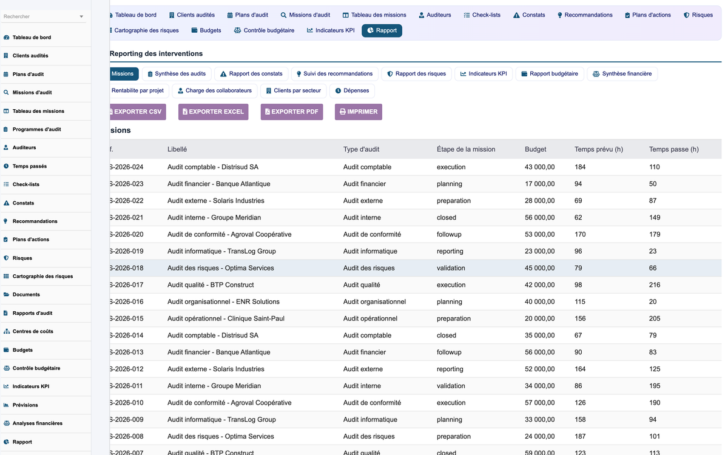Click the top nav Auditeurs person icon
The height and width of the screenshot is (455, 728).
tap(422, 15)
